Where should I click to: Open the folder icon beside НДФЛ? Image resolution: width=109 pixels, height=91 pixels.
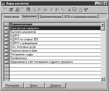click(6, 36)
